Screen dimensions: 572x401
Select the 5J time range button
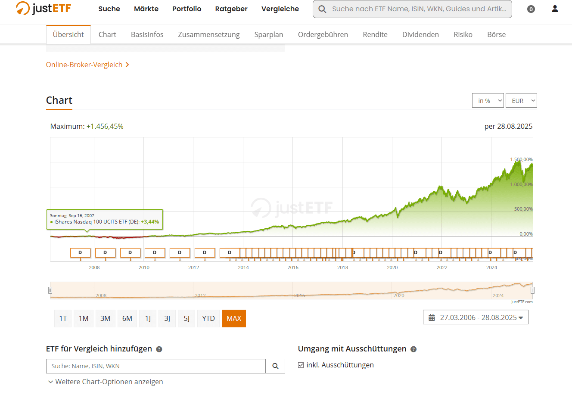click(187, 318)
